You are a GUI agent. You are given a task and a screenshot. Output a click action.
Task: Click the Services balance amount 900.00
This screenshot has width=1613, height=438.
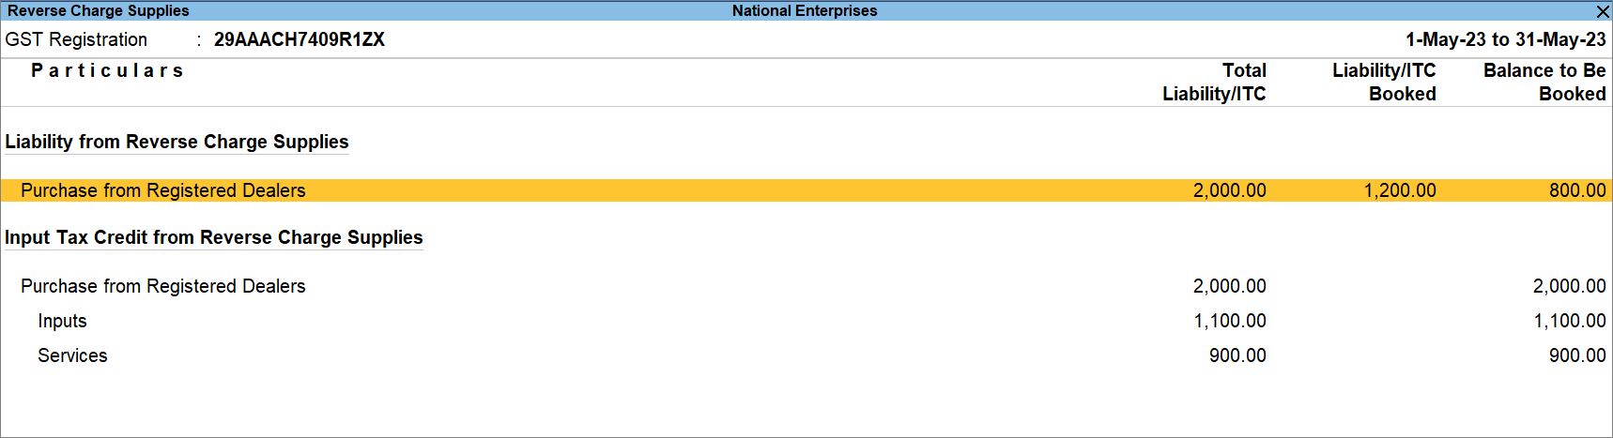click(x=1577, y=355)
